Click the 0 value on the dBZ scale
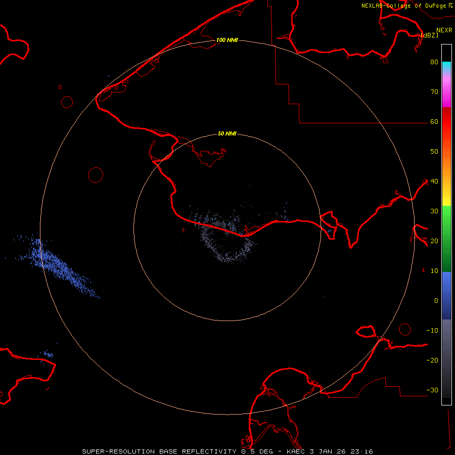The height and width of the screenshot is (455, 455). pos(436,301)
